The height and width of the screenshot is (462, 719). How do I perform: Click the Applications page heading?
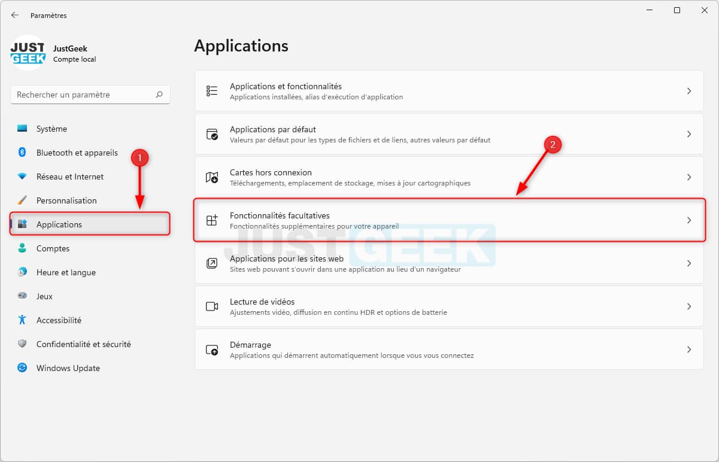click(241, 45)
